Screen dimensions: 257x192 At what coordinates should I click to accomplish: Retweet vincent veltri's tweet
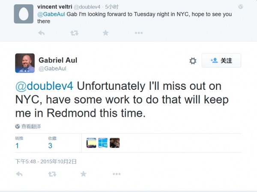74,33
